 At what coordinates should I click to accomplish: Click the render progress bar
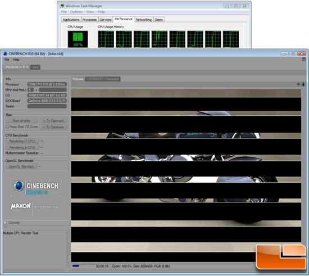point(83,266)
